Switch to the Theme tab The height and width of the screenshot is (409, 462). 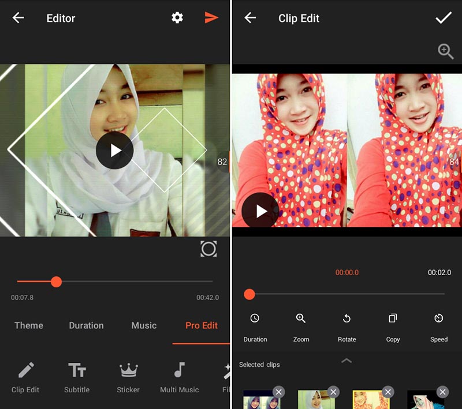pyautogui.click(x=28, y=326)
